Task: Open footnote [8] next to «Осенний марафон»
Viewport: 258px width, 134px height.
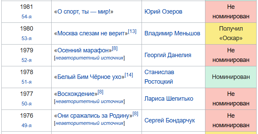Action: pos(115,48)
